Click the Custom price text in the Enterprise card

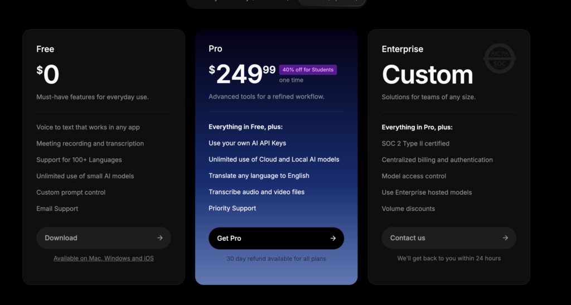428,75
